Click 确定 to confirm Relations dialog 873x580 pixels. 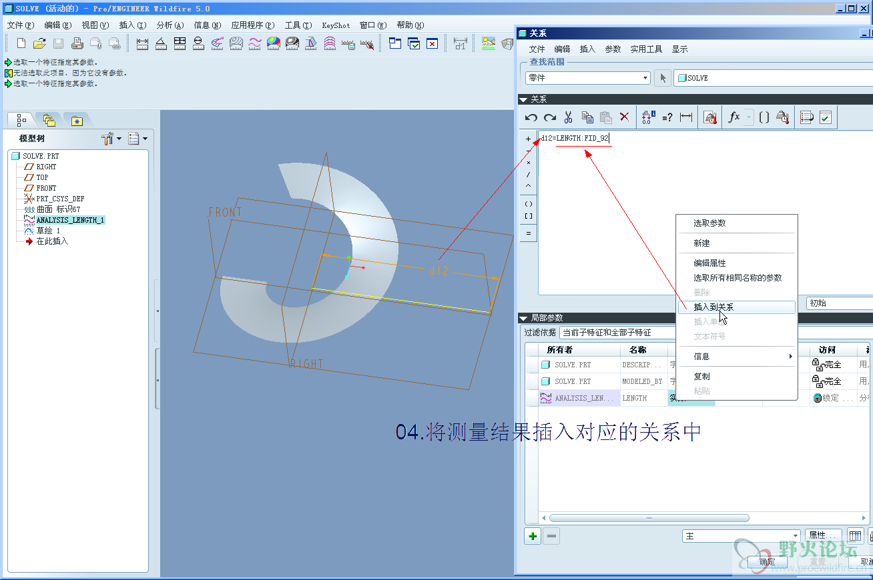[768, 562]
